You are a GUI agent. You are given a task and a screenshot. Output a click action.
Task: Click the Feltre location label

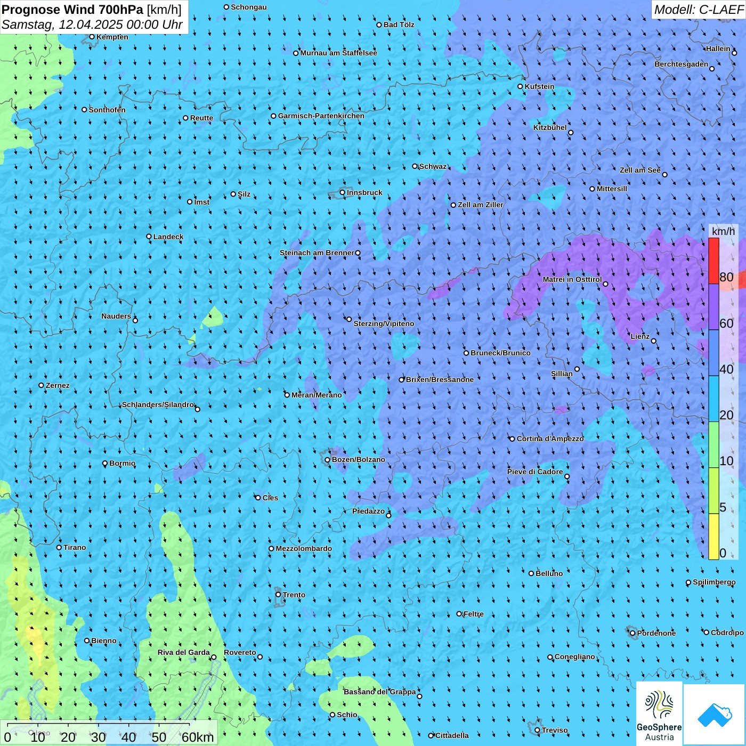474,614
